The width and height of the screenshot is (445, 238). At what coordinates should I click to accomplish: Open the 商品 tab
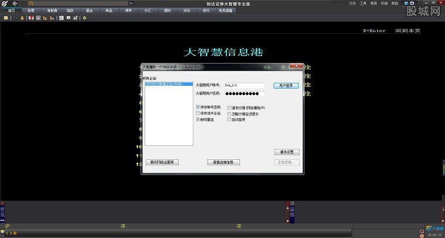point(109,10)
